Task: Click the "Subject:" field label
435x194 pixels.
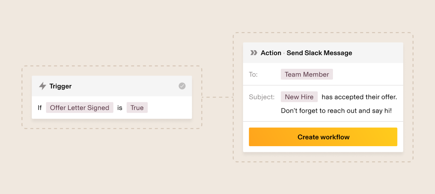Action: point(262,97)
